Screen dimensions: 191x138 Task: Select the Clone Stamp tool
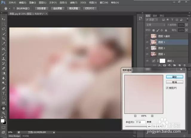click(4, 59)
